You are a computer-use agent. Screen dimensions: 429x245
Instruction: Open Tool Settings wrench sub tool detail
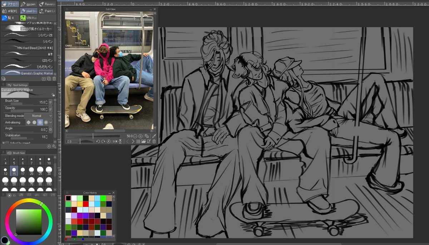[x=54, y=146]
